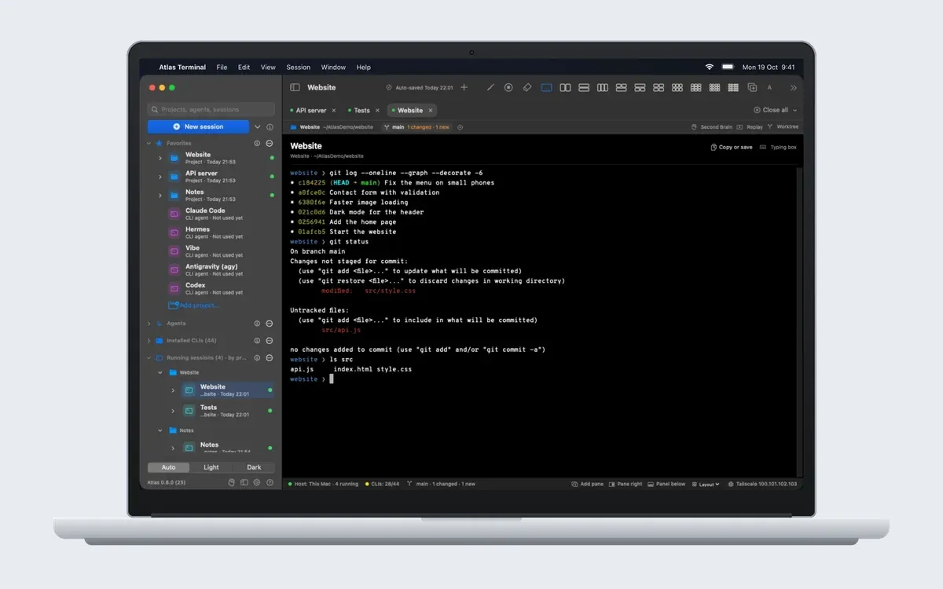Image resolution: width=943 pixels, height=589 pixels.
Task: Open the Close all dropdown
Action: pos(775,110)
